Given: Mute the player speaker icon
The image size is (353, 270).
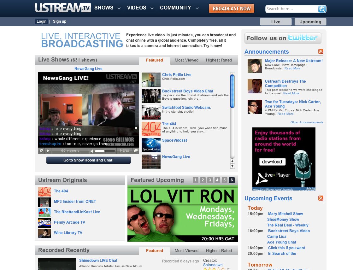Looking at the screenshot, I should [x=91, y=151].
